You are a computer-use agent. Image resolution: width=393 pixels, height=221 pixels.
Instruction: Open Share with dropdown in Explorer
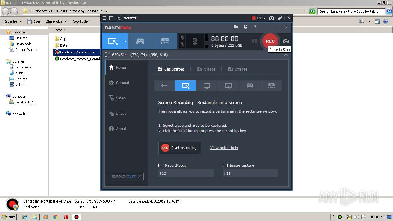[x=56, y=21]
